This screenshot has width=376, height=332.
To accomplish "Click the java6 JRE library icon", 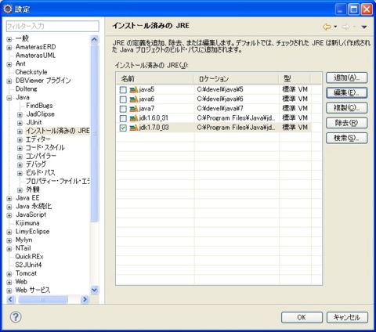I will pyautogui.click(x=134, y=99).
